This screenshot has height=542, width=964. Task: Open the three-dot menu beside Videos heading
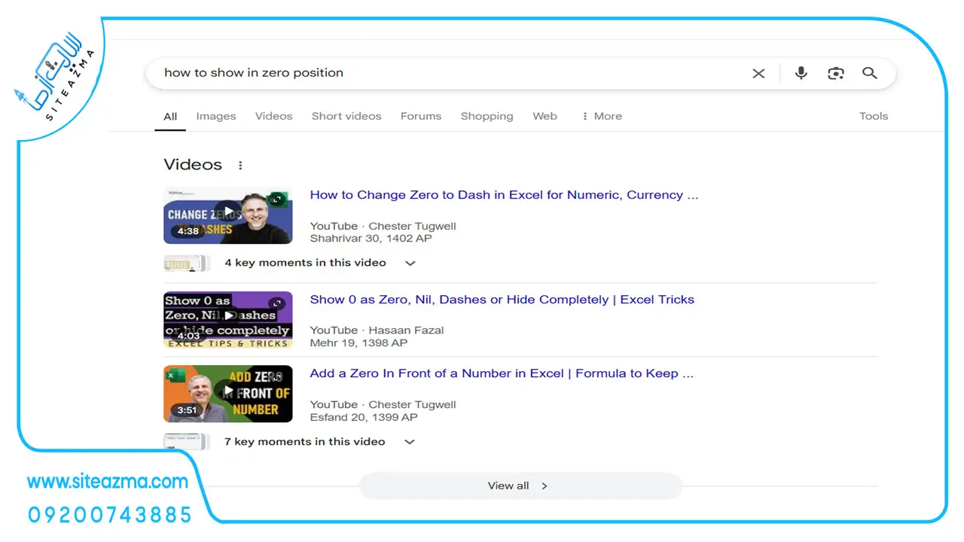click(240, 165)
